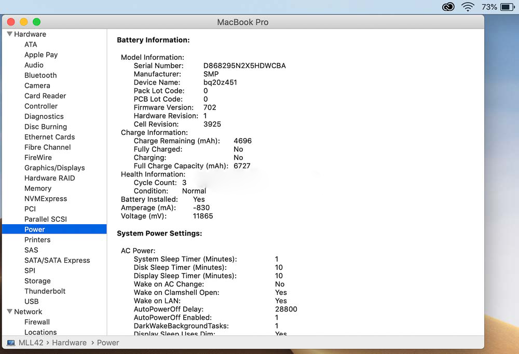Click the 73% battery percentage
Viewport: 519px width, 354px height.
[x=489, y=7]
